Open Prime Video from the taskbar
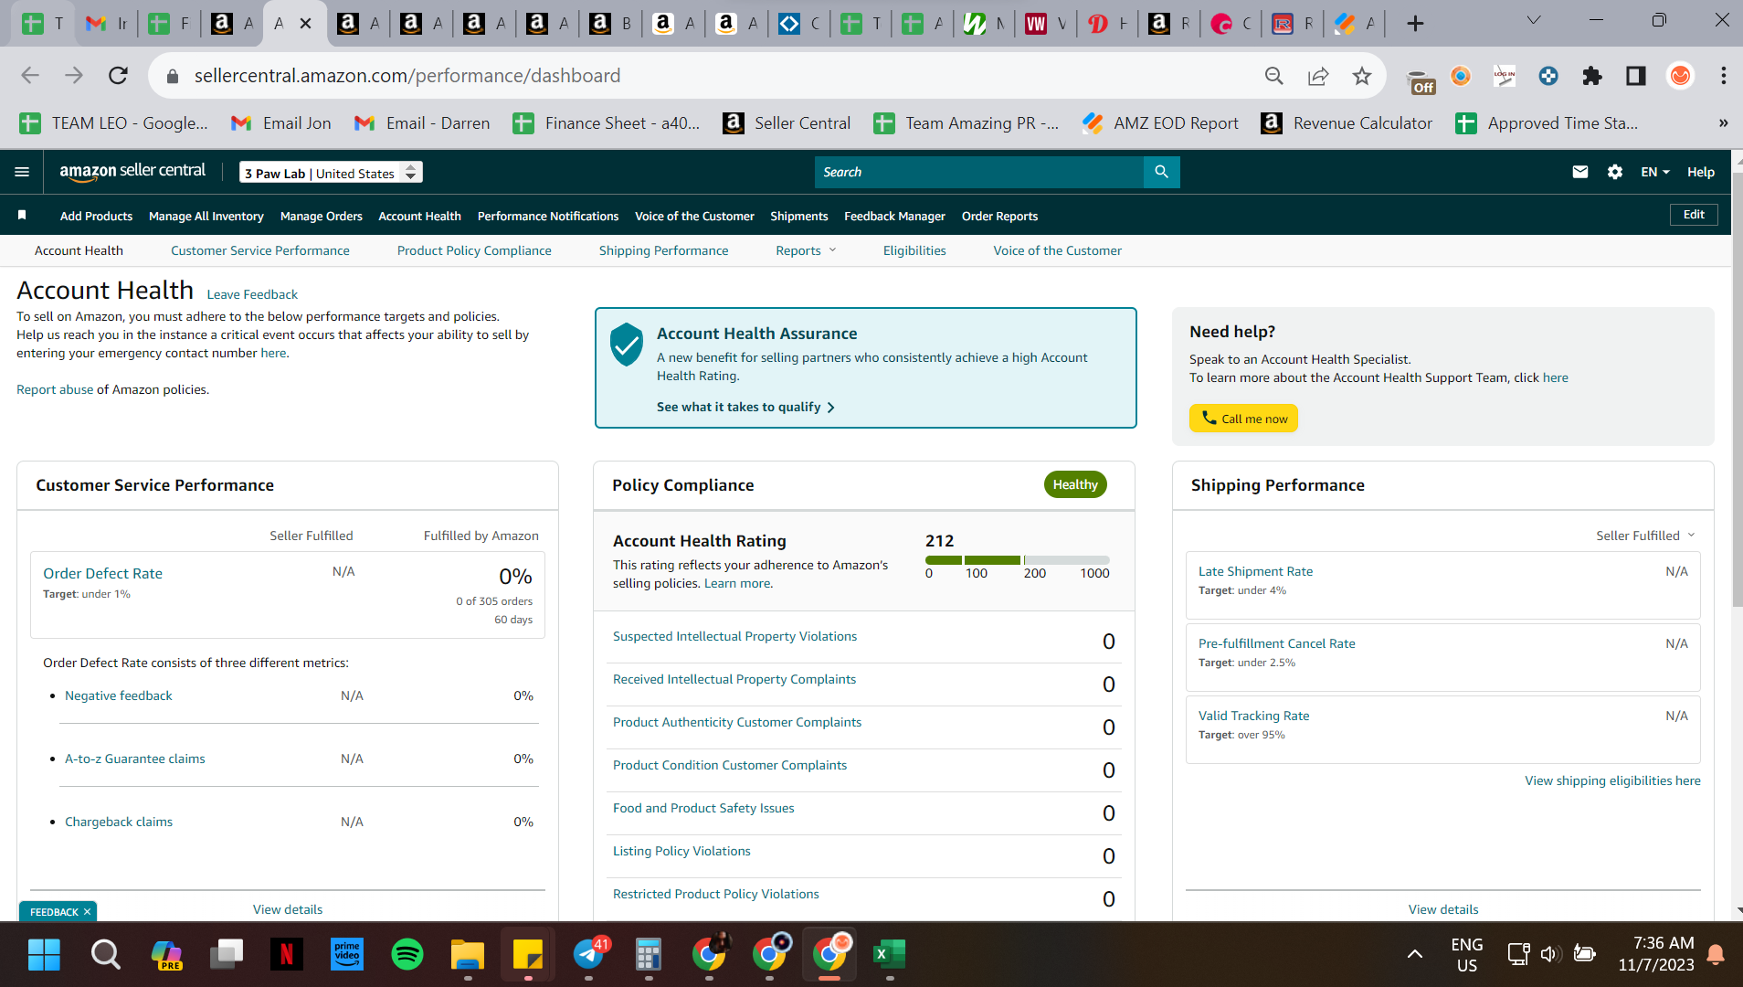This screenshot has height=987, width=1743. [x=346, y=955]
